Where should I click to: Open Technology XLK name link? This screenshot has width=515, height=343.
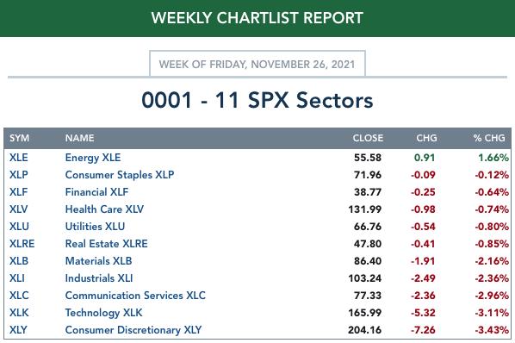[104, 313]
